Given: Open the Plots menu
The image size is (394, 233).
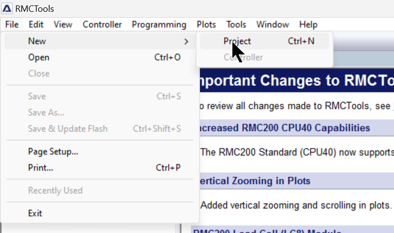Looking at the screenshot, I should [x=206, y=25].
